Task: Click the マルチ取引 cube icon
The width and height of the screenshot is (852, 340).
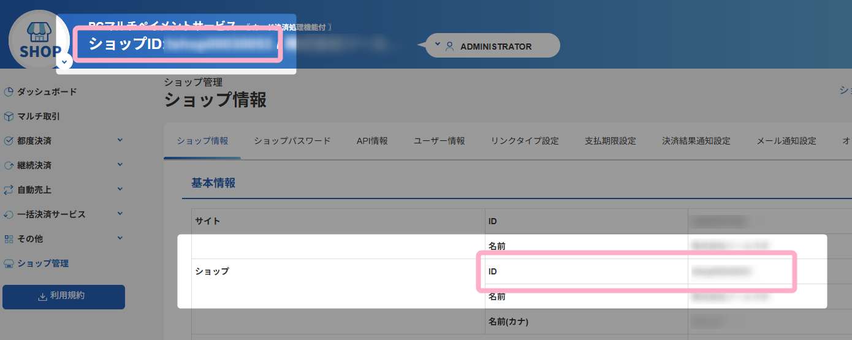Action: 9,116
